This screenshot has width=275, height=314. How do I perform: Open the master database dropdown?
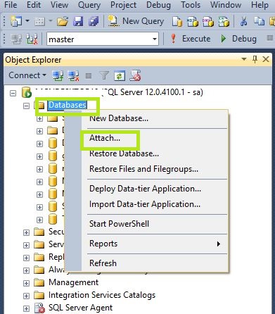coord(155,39)
